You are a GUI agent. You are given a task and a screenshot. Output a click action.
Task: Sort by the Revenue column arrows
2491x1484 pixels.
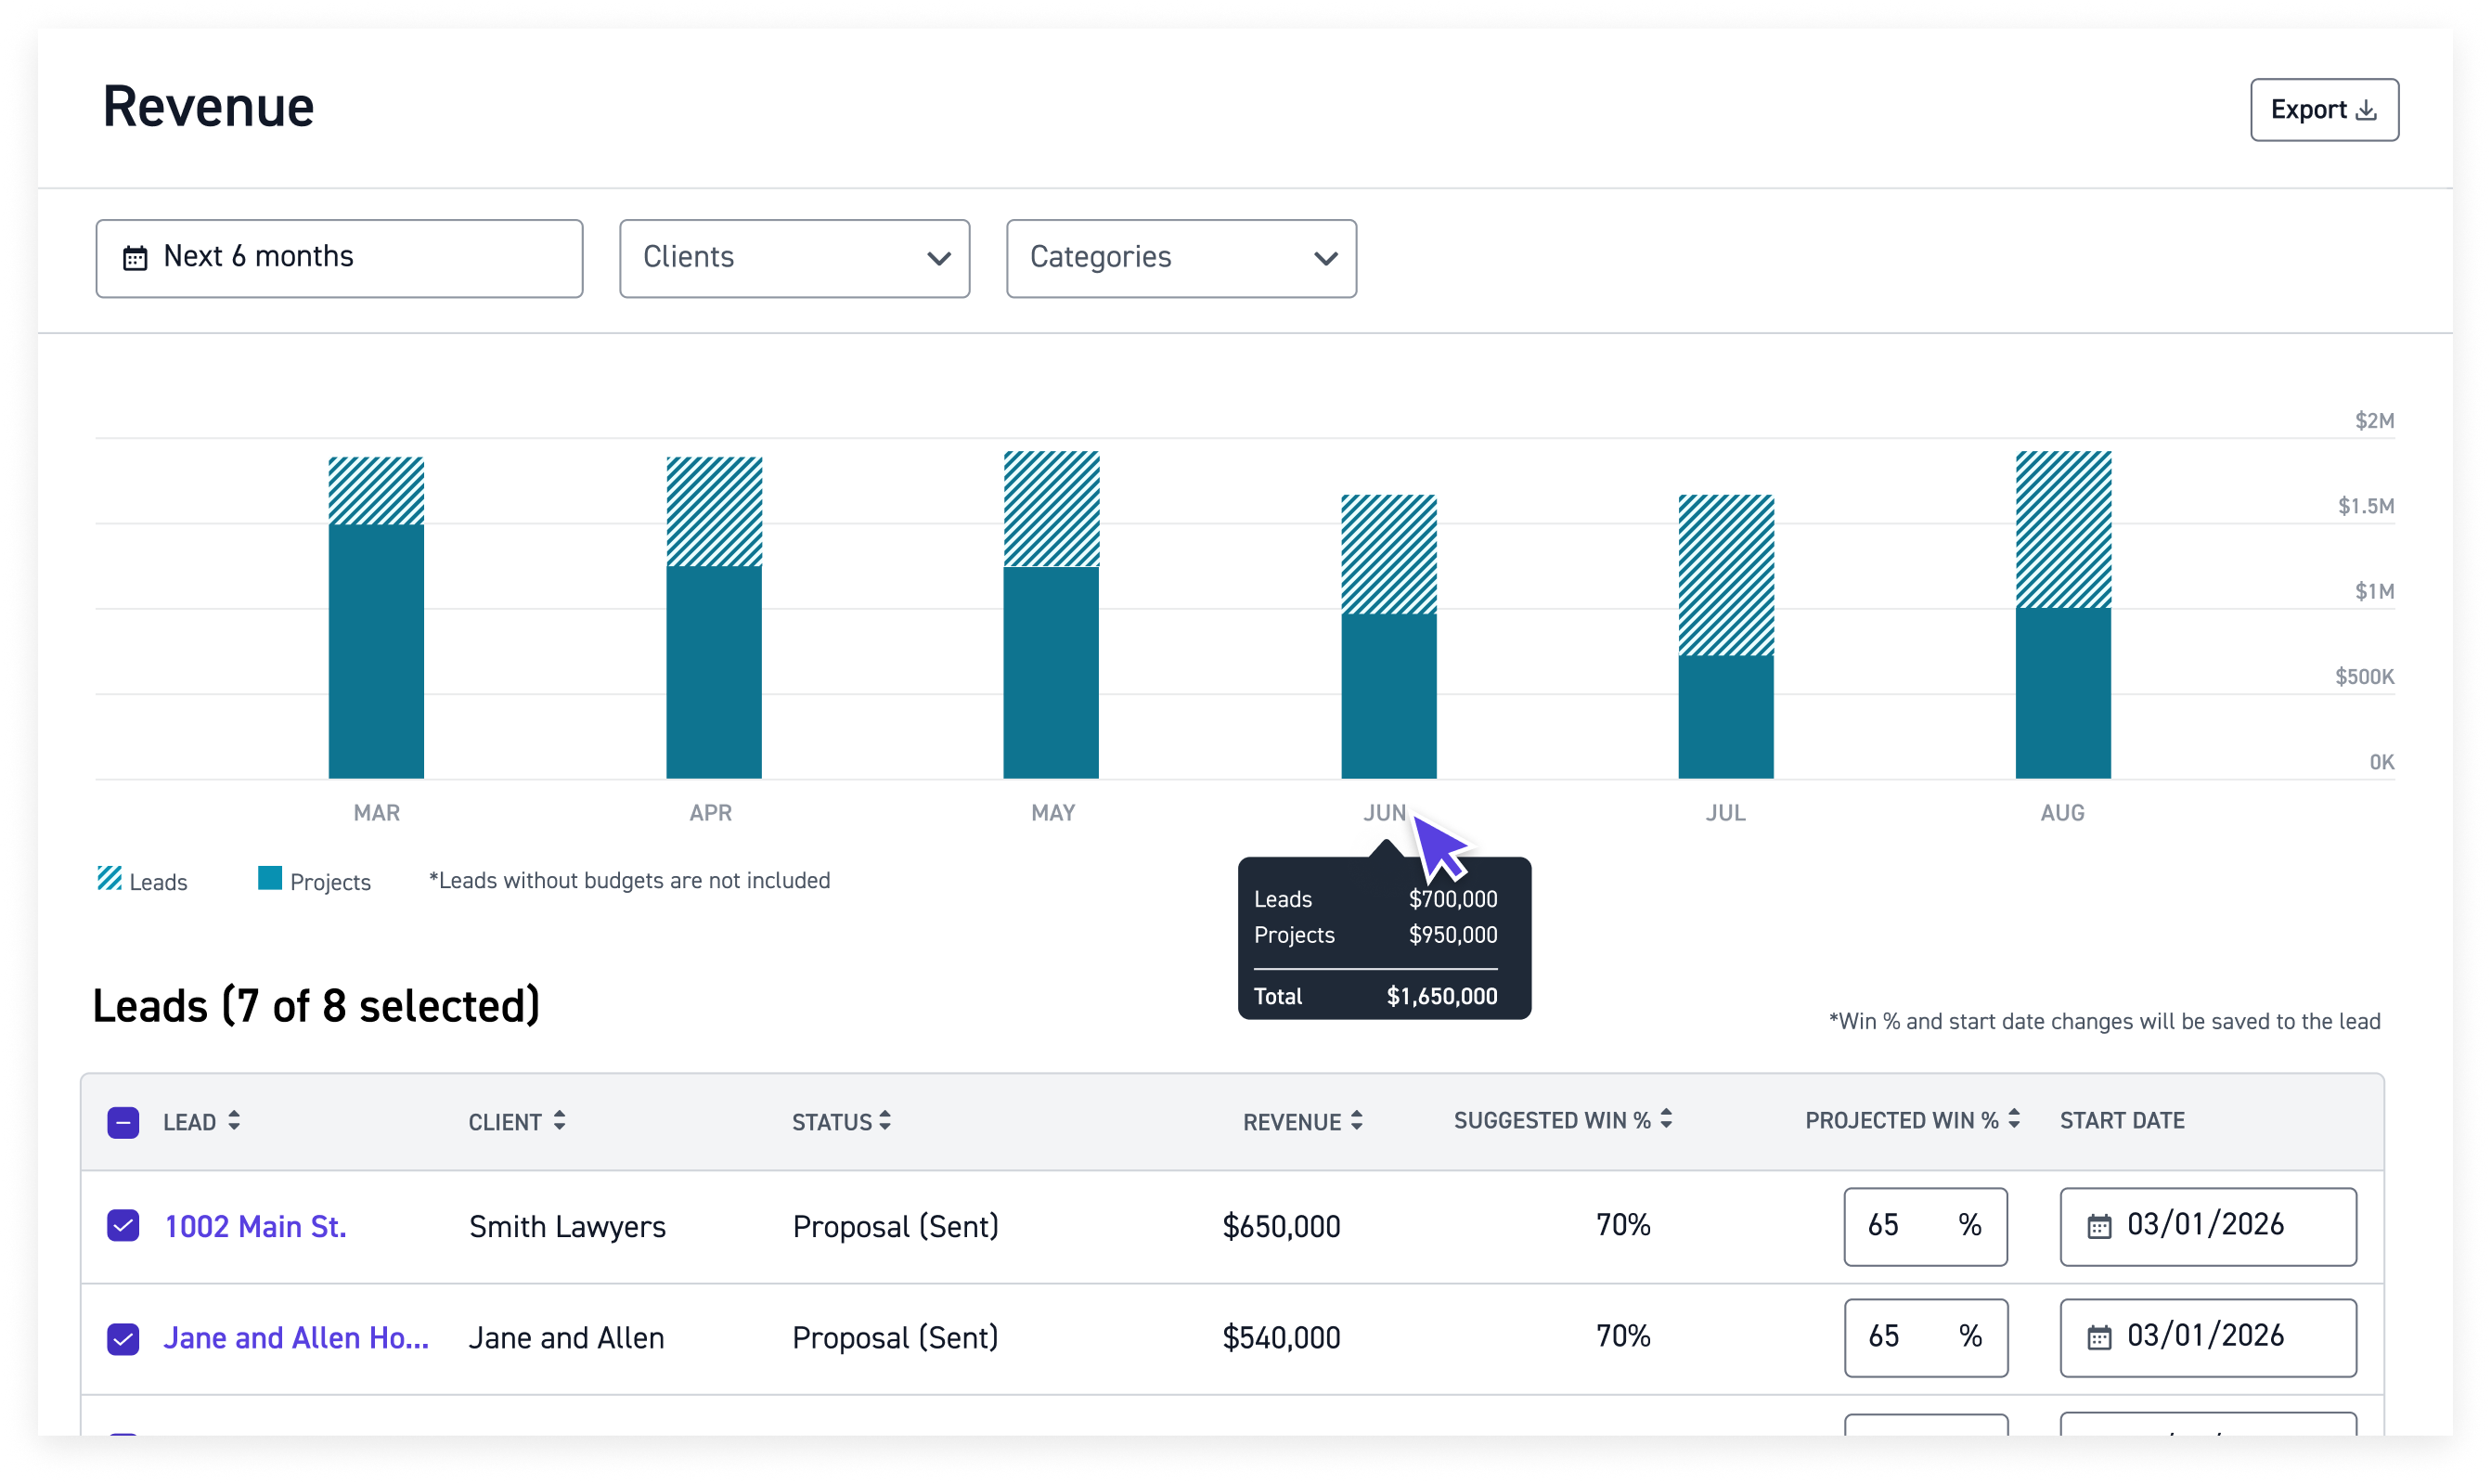click(x=1356, y=1121)
